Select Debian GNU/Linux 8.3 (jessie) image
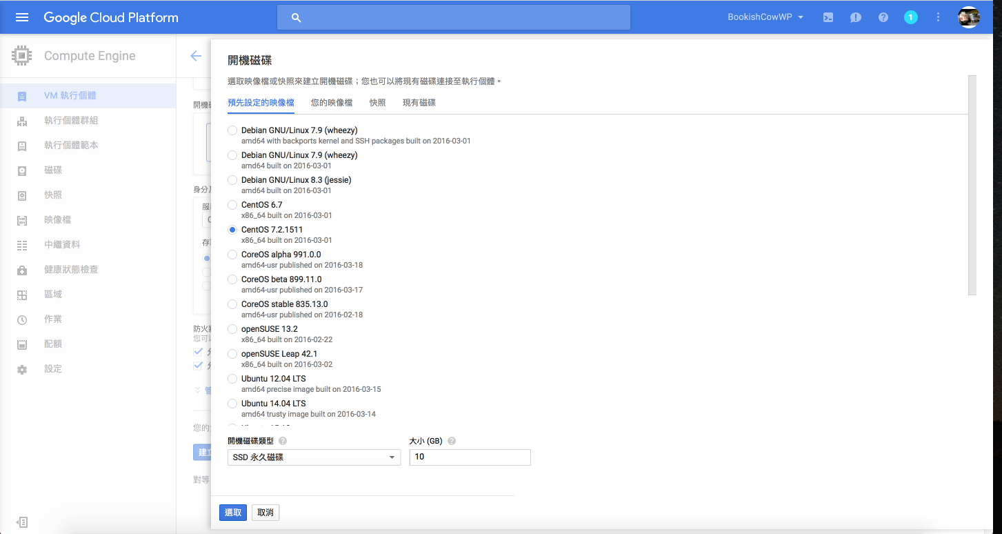Viewport: 1002px width, 534px height. tap(232, 180)
